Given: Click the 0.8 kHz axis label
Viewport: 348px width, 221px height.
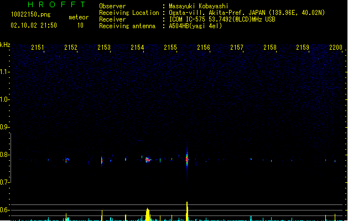Looking at the screenshot, I should tap(4, 155).
